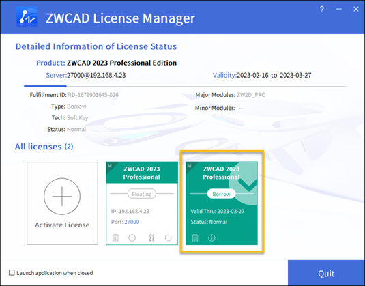This screenshot has width=365, height=286.
Task: Click the Borrow type badge
Action: (221, 194)
